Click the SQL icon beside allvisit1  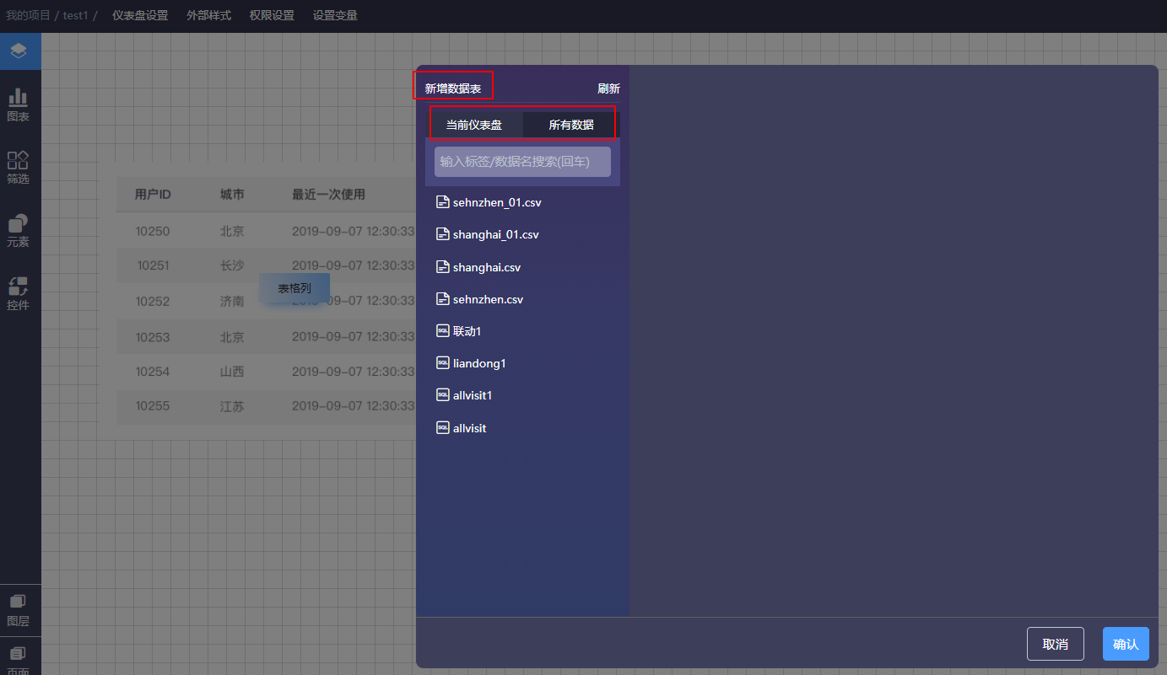(442, 394)
